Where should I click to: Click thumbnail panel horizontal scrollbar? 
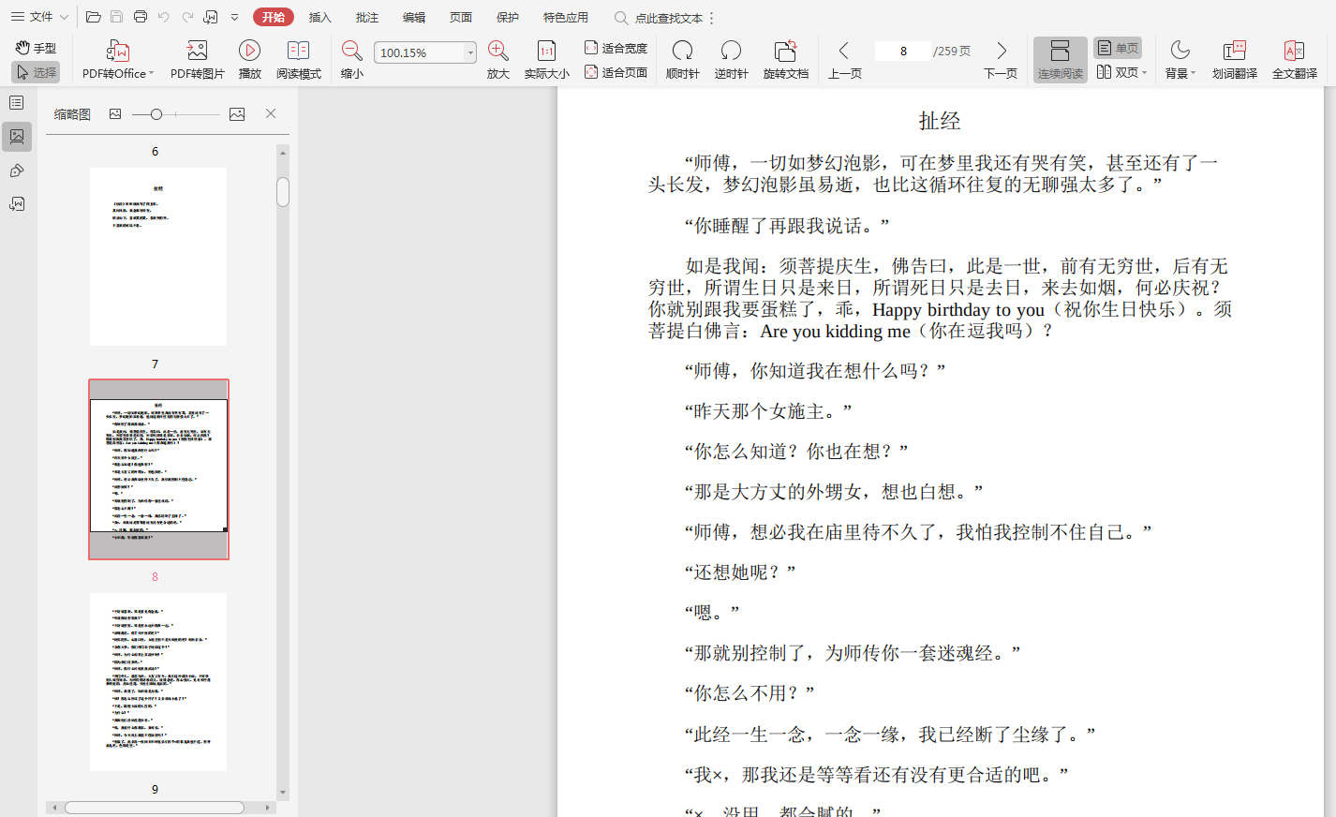(x=155, y=808)
